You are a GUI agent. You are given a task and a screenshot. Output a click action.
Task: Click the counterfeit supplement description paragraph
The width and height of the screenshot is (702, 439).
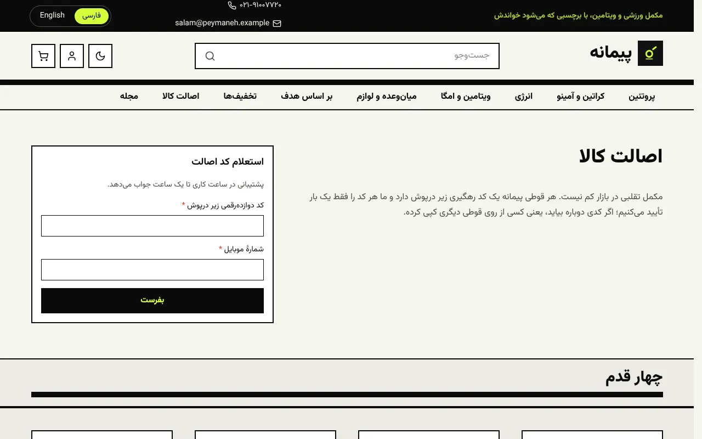[x=486, y=204]
